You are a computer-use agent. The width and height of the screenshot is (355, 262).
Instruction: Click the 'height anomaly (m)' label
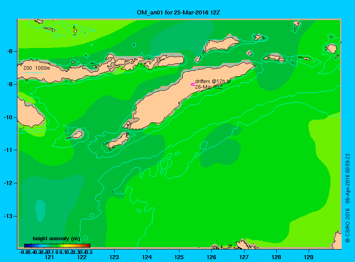point(56,239)
